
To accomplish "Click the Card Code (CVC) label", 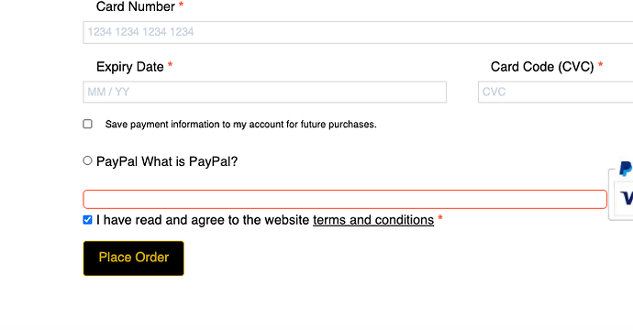I will (542, 67).
